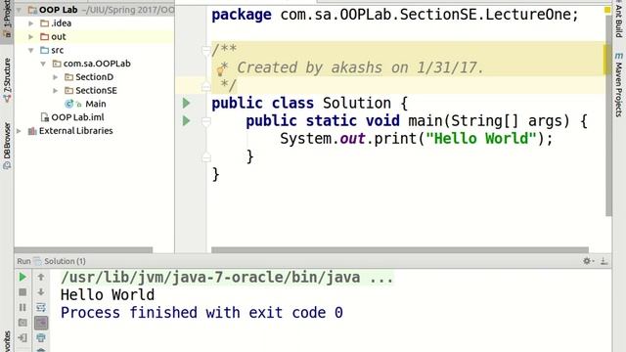Screen dimensions: 626x352
Task: Click the OOP Lab project module icon
Action: tap(32, 10)
